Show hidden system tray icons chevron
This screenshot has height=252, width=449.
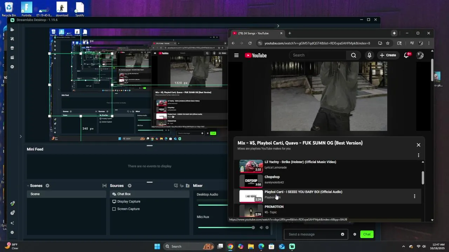point(403,246)
